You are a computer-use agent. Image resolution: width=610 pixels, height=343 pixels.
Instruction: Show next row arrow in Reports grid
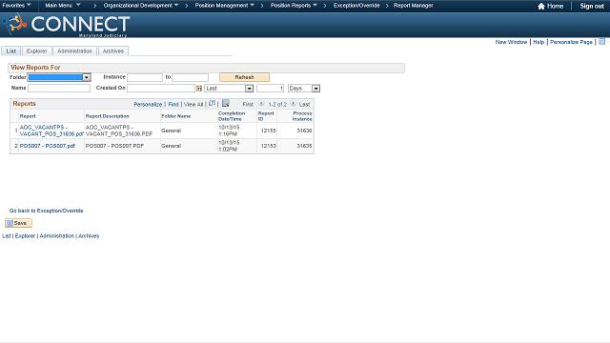[x=293, y=104]
